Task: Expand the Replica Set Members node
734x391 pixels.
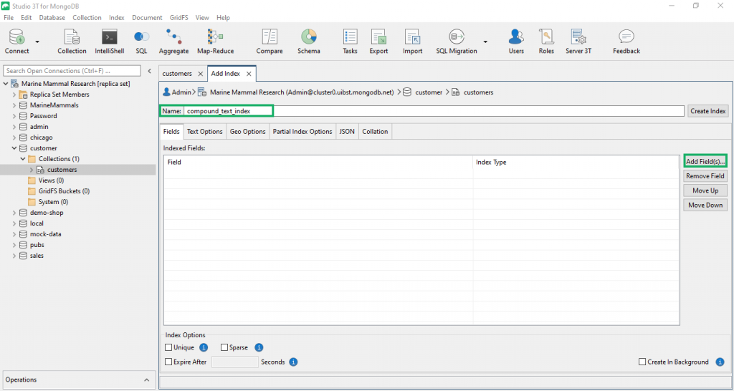Action: coord(14,95)
